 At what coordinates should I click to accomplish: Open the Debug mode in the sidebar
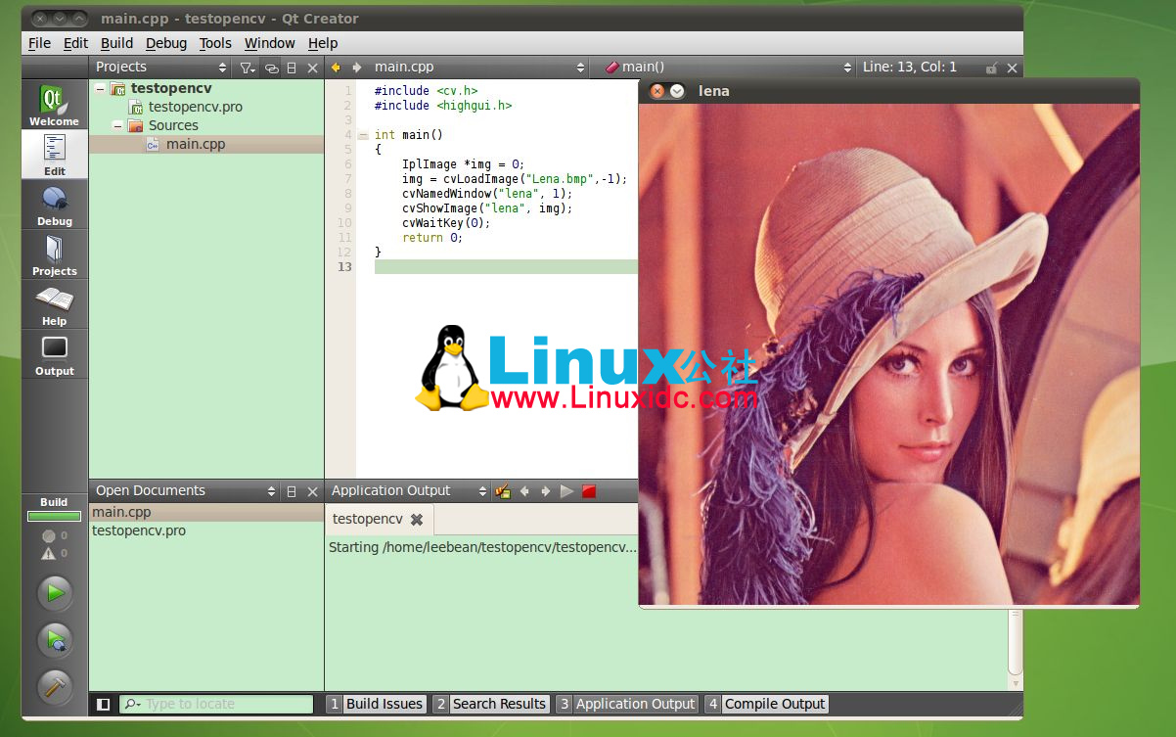pos(54,204)
